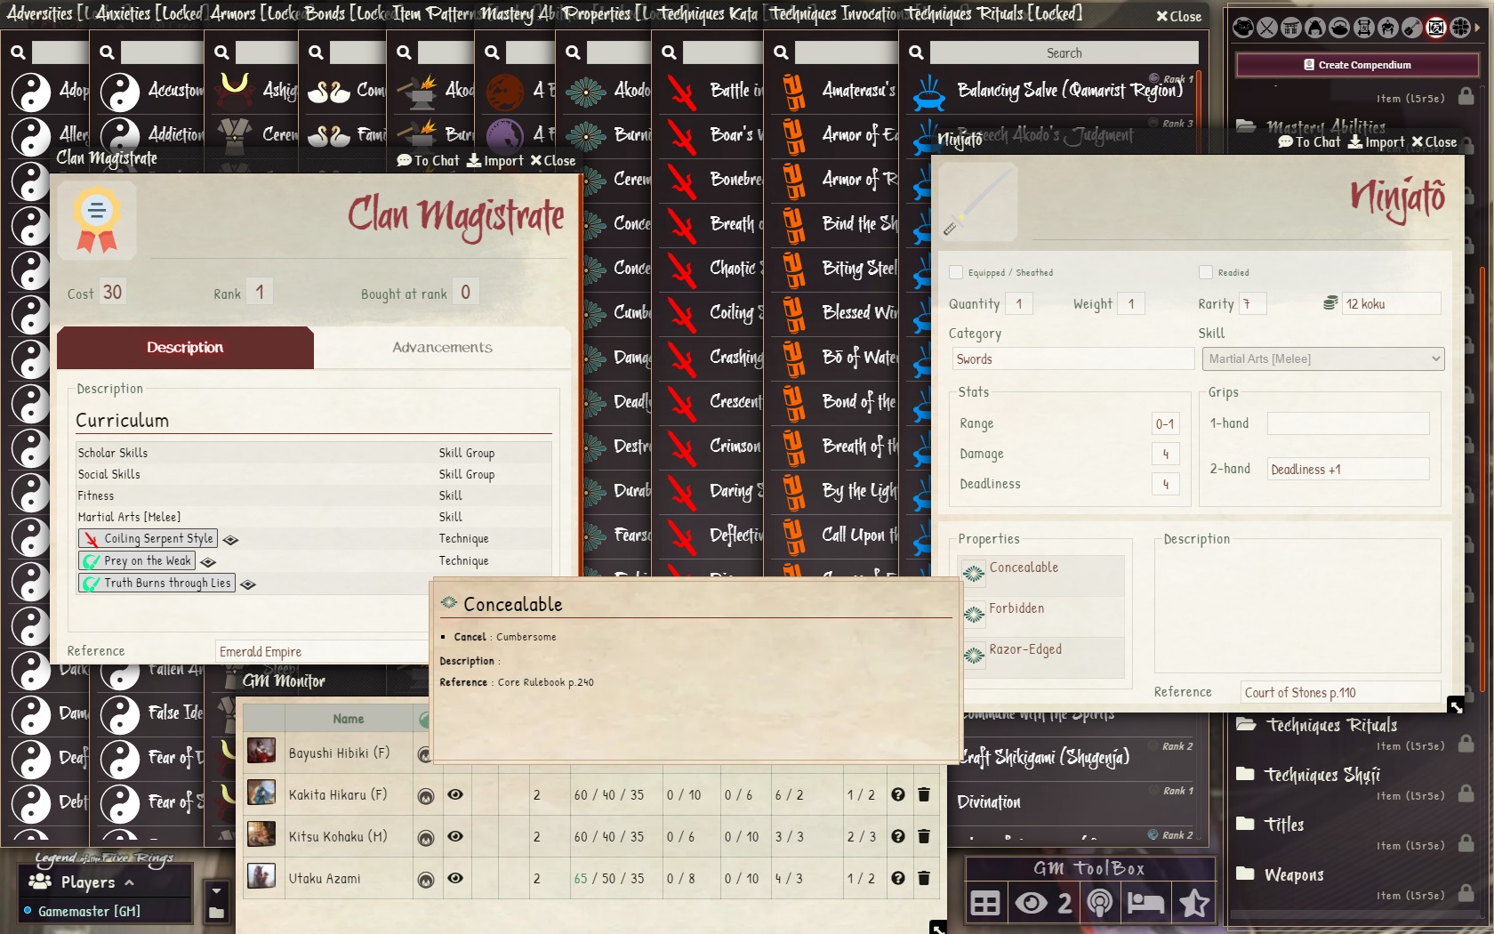Toggle visibility eye for Utaku Azami
The image size is (1494, 934).
tap(455, 878)
